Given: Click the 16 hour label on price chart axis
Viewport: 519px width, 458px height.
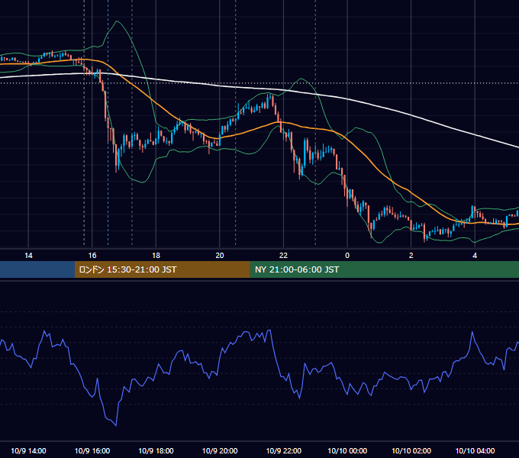Looking at the screenshot, I should pos(92,256).
